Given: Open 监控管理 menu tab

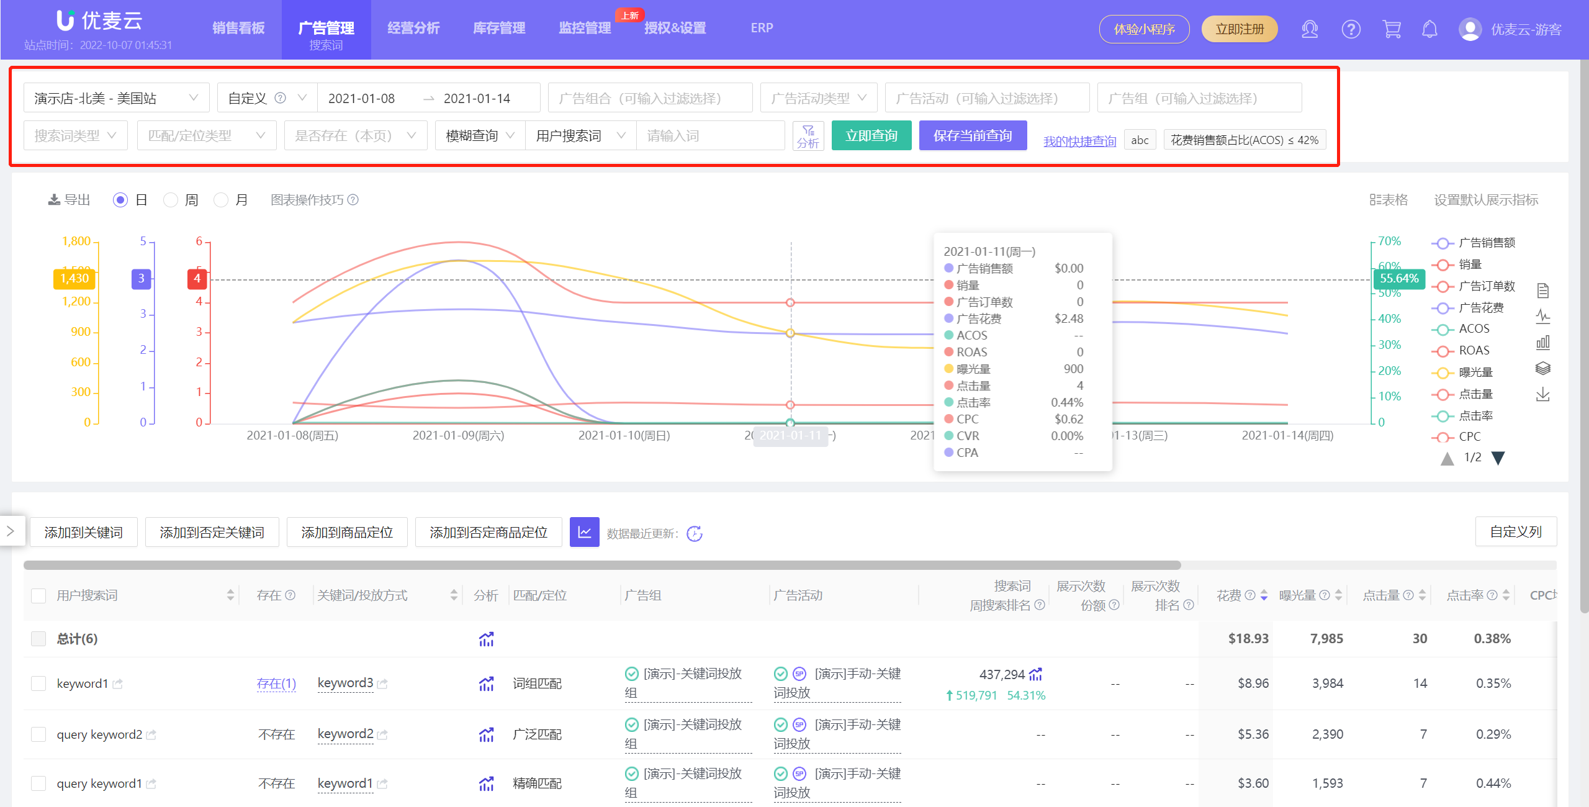Looking at the screenshot, I should (x=585, y=28).
